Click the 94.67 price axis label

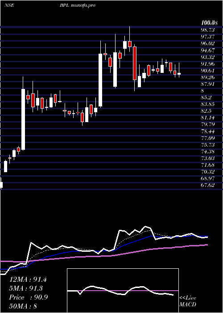click(x=208, y=50)
